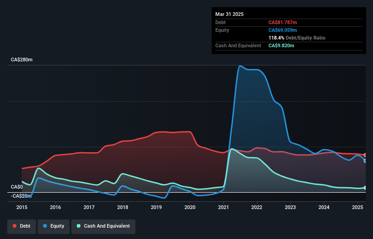Click the 2022 x-axis label
Screen dimensions: 373x239
(257, 207)
